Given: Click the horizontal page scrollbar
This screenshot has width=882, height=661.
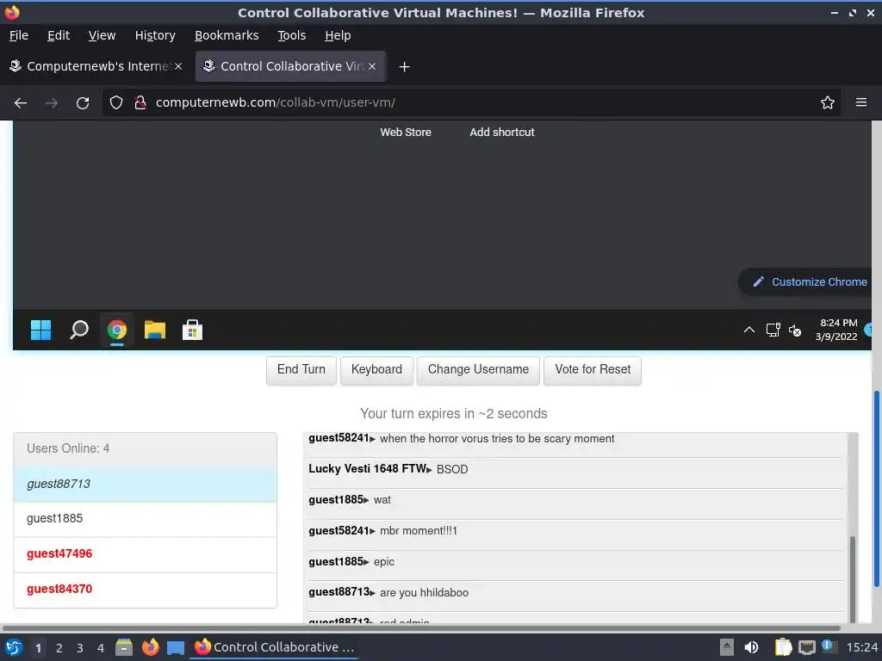Looking at the screenshot, I should (x=420, y=627).
